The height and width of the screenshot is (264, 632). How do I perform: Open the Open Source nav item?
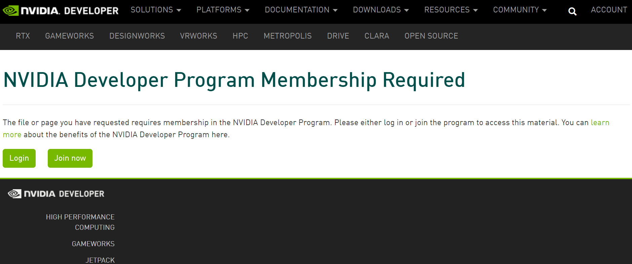[431, 36]
